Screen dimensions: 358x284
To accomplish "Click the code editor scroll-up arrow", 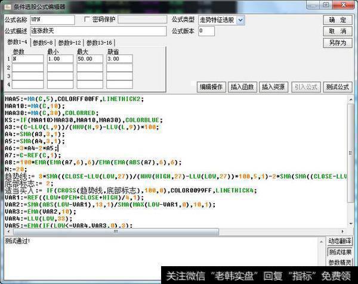I will coord(351,99).
